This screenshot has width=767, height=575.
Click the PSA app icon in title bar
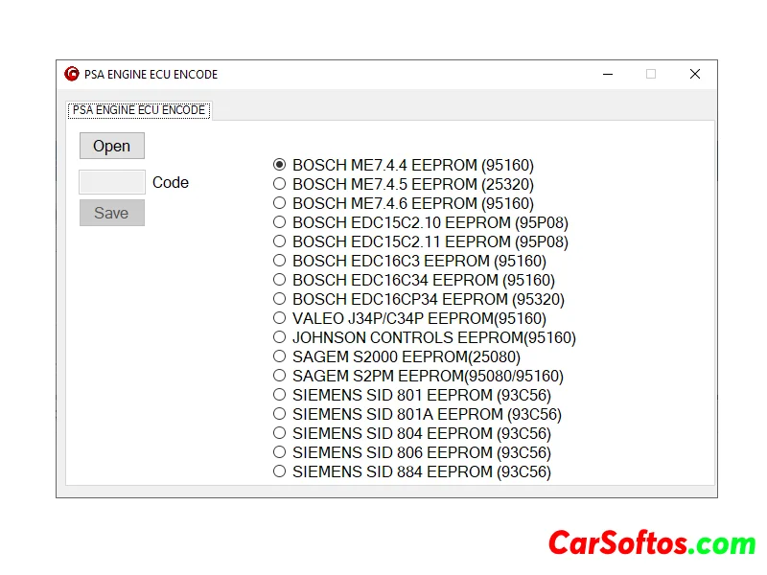coord(72,75)
